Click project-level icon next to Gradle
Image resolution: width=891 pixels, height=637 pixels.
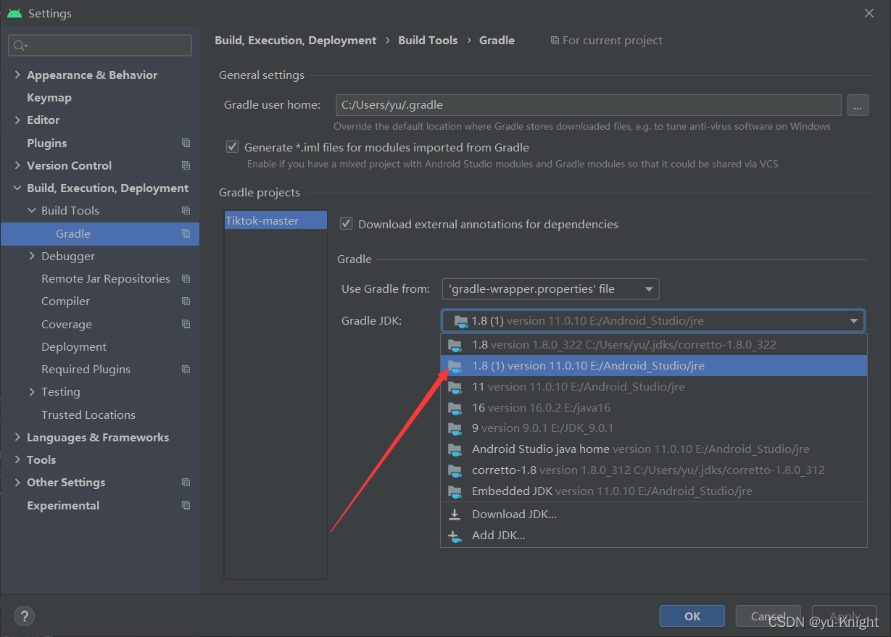pos(186,233)
